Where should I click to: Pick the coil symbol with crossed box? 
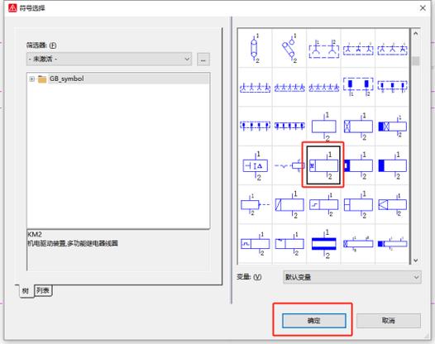[x=358, y=127]
